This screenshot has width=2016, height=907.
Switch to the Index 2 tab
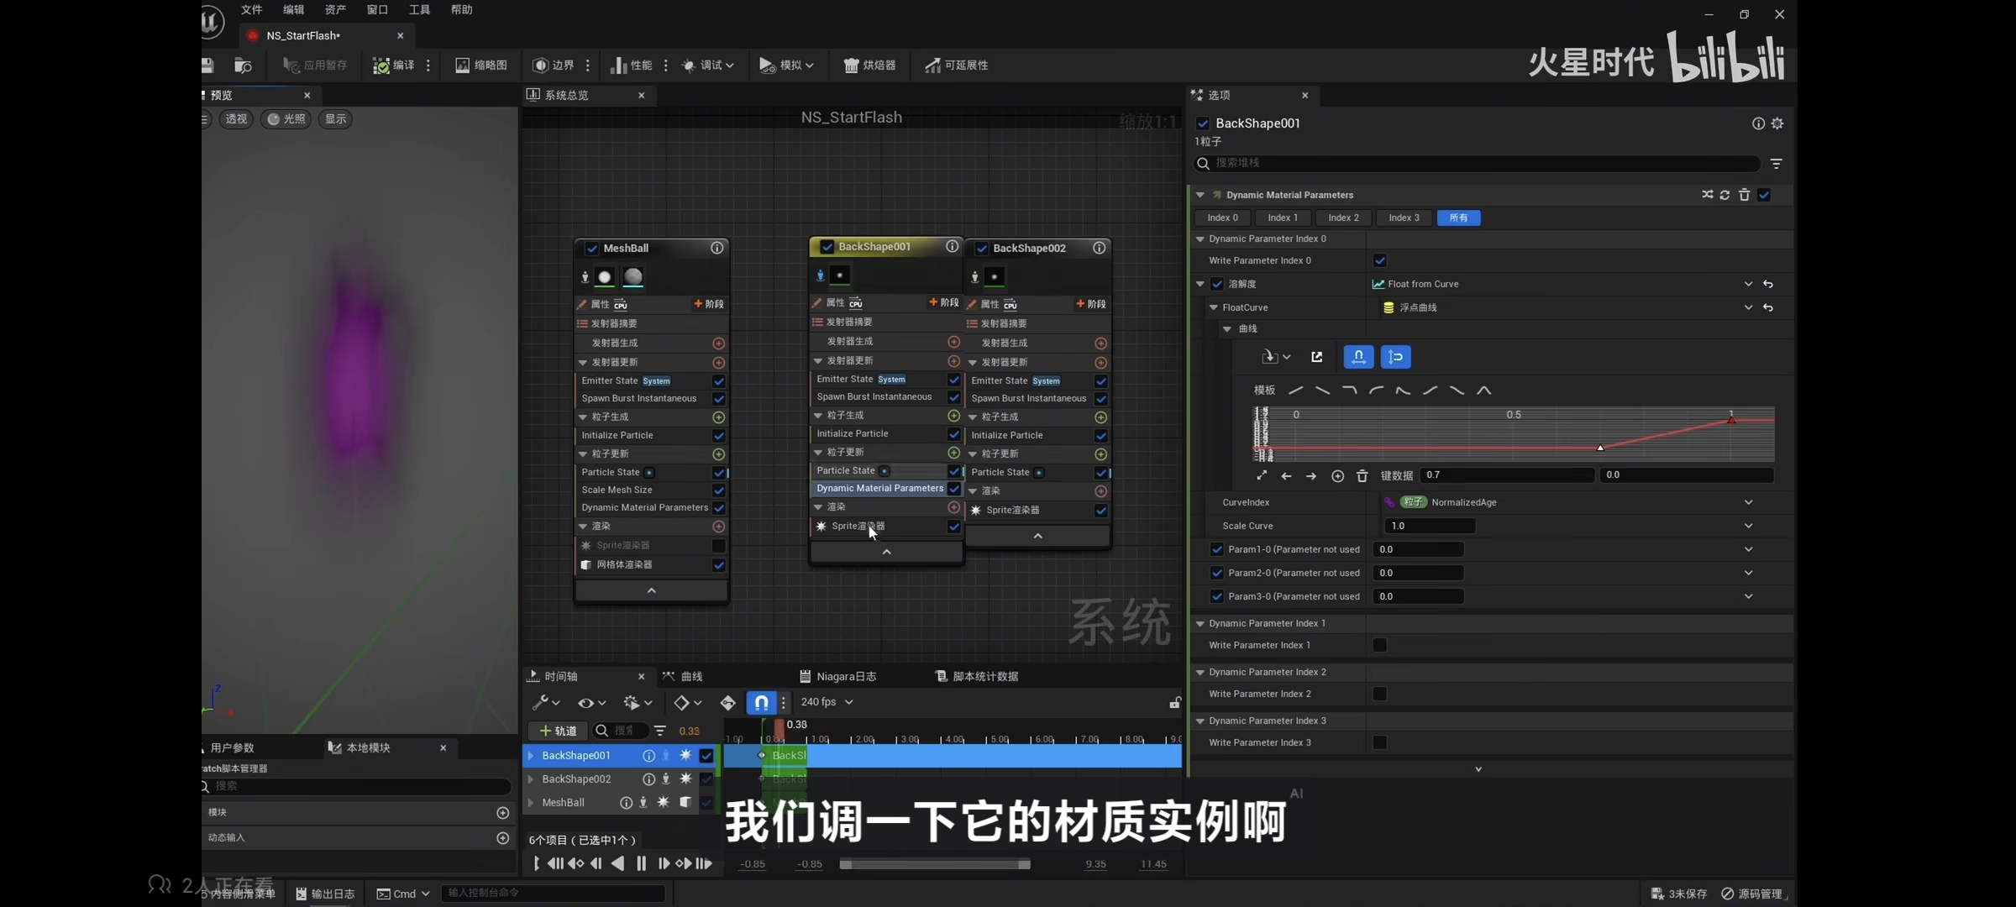1342,218
